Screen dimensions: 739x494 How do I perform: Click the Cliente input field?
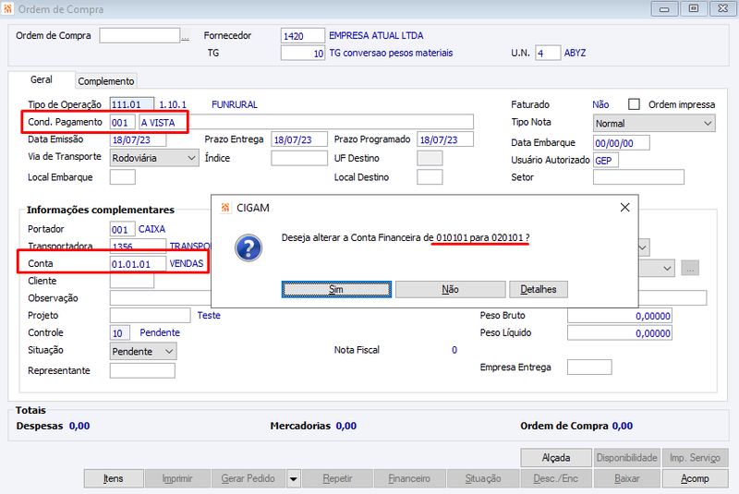132,281
